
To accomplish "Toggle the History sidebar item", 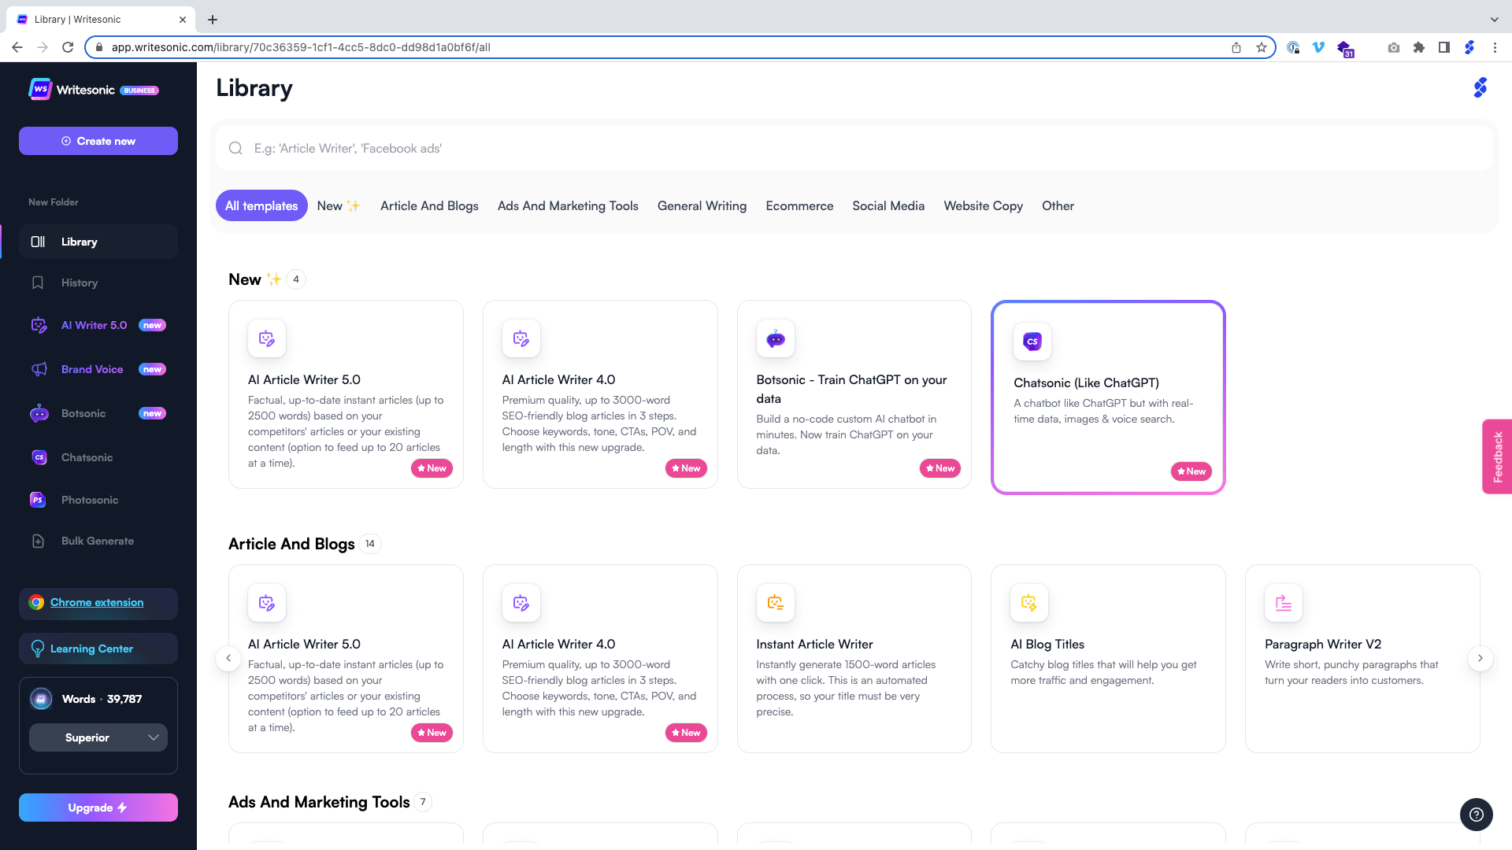I will click(x=80, y=283).
